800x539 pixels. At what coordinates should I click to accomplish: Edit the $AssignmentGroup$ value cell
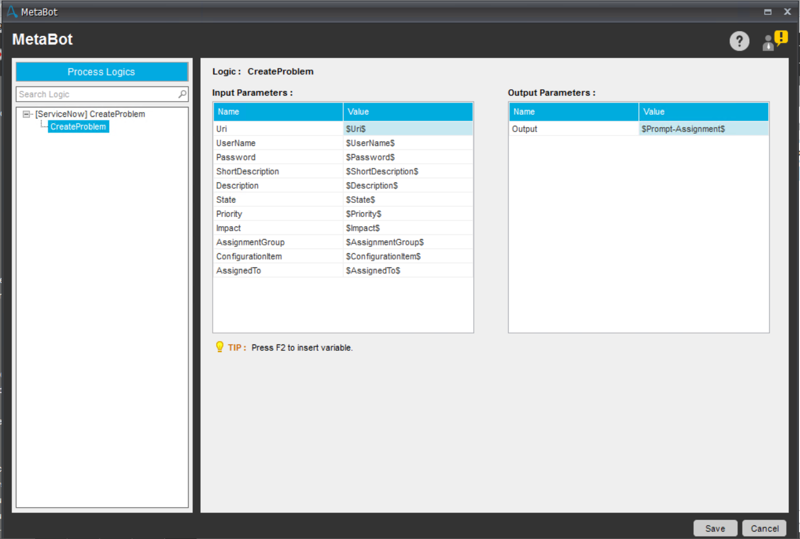click(x=408, y=242)
